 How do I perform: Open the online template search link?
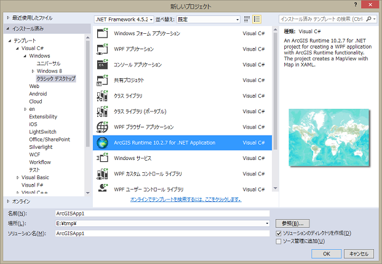coord(186,199)
